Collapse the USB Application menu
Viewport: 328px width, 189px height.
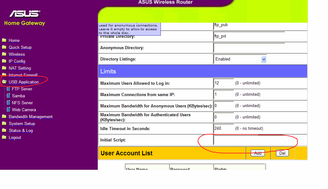click(x=24, y=82)
